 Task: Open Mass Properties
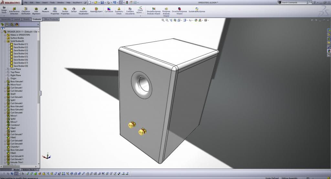55,11
